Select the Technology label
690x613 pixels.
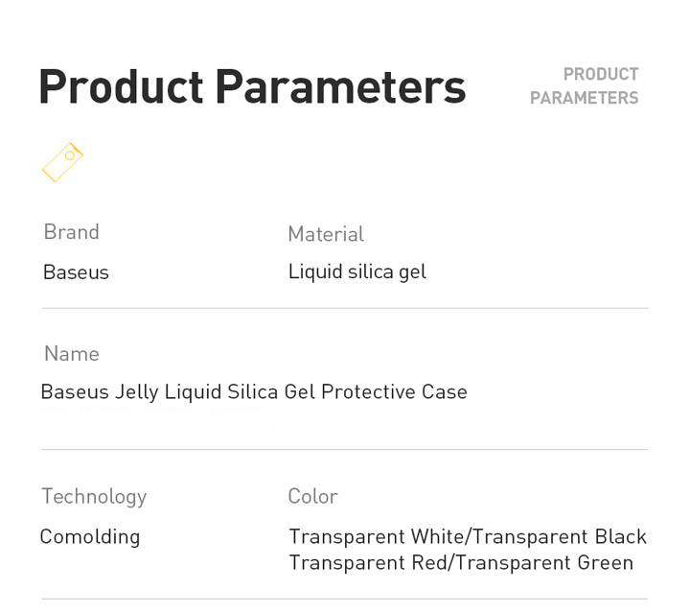94,497
